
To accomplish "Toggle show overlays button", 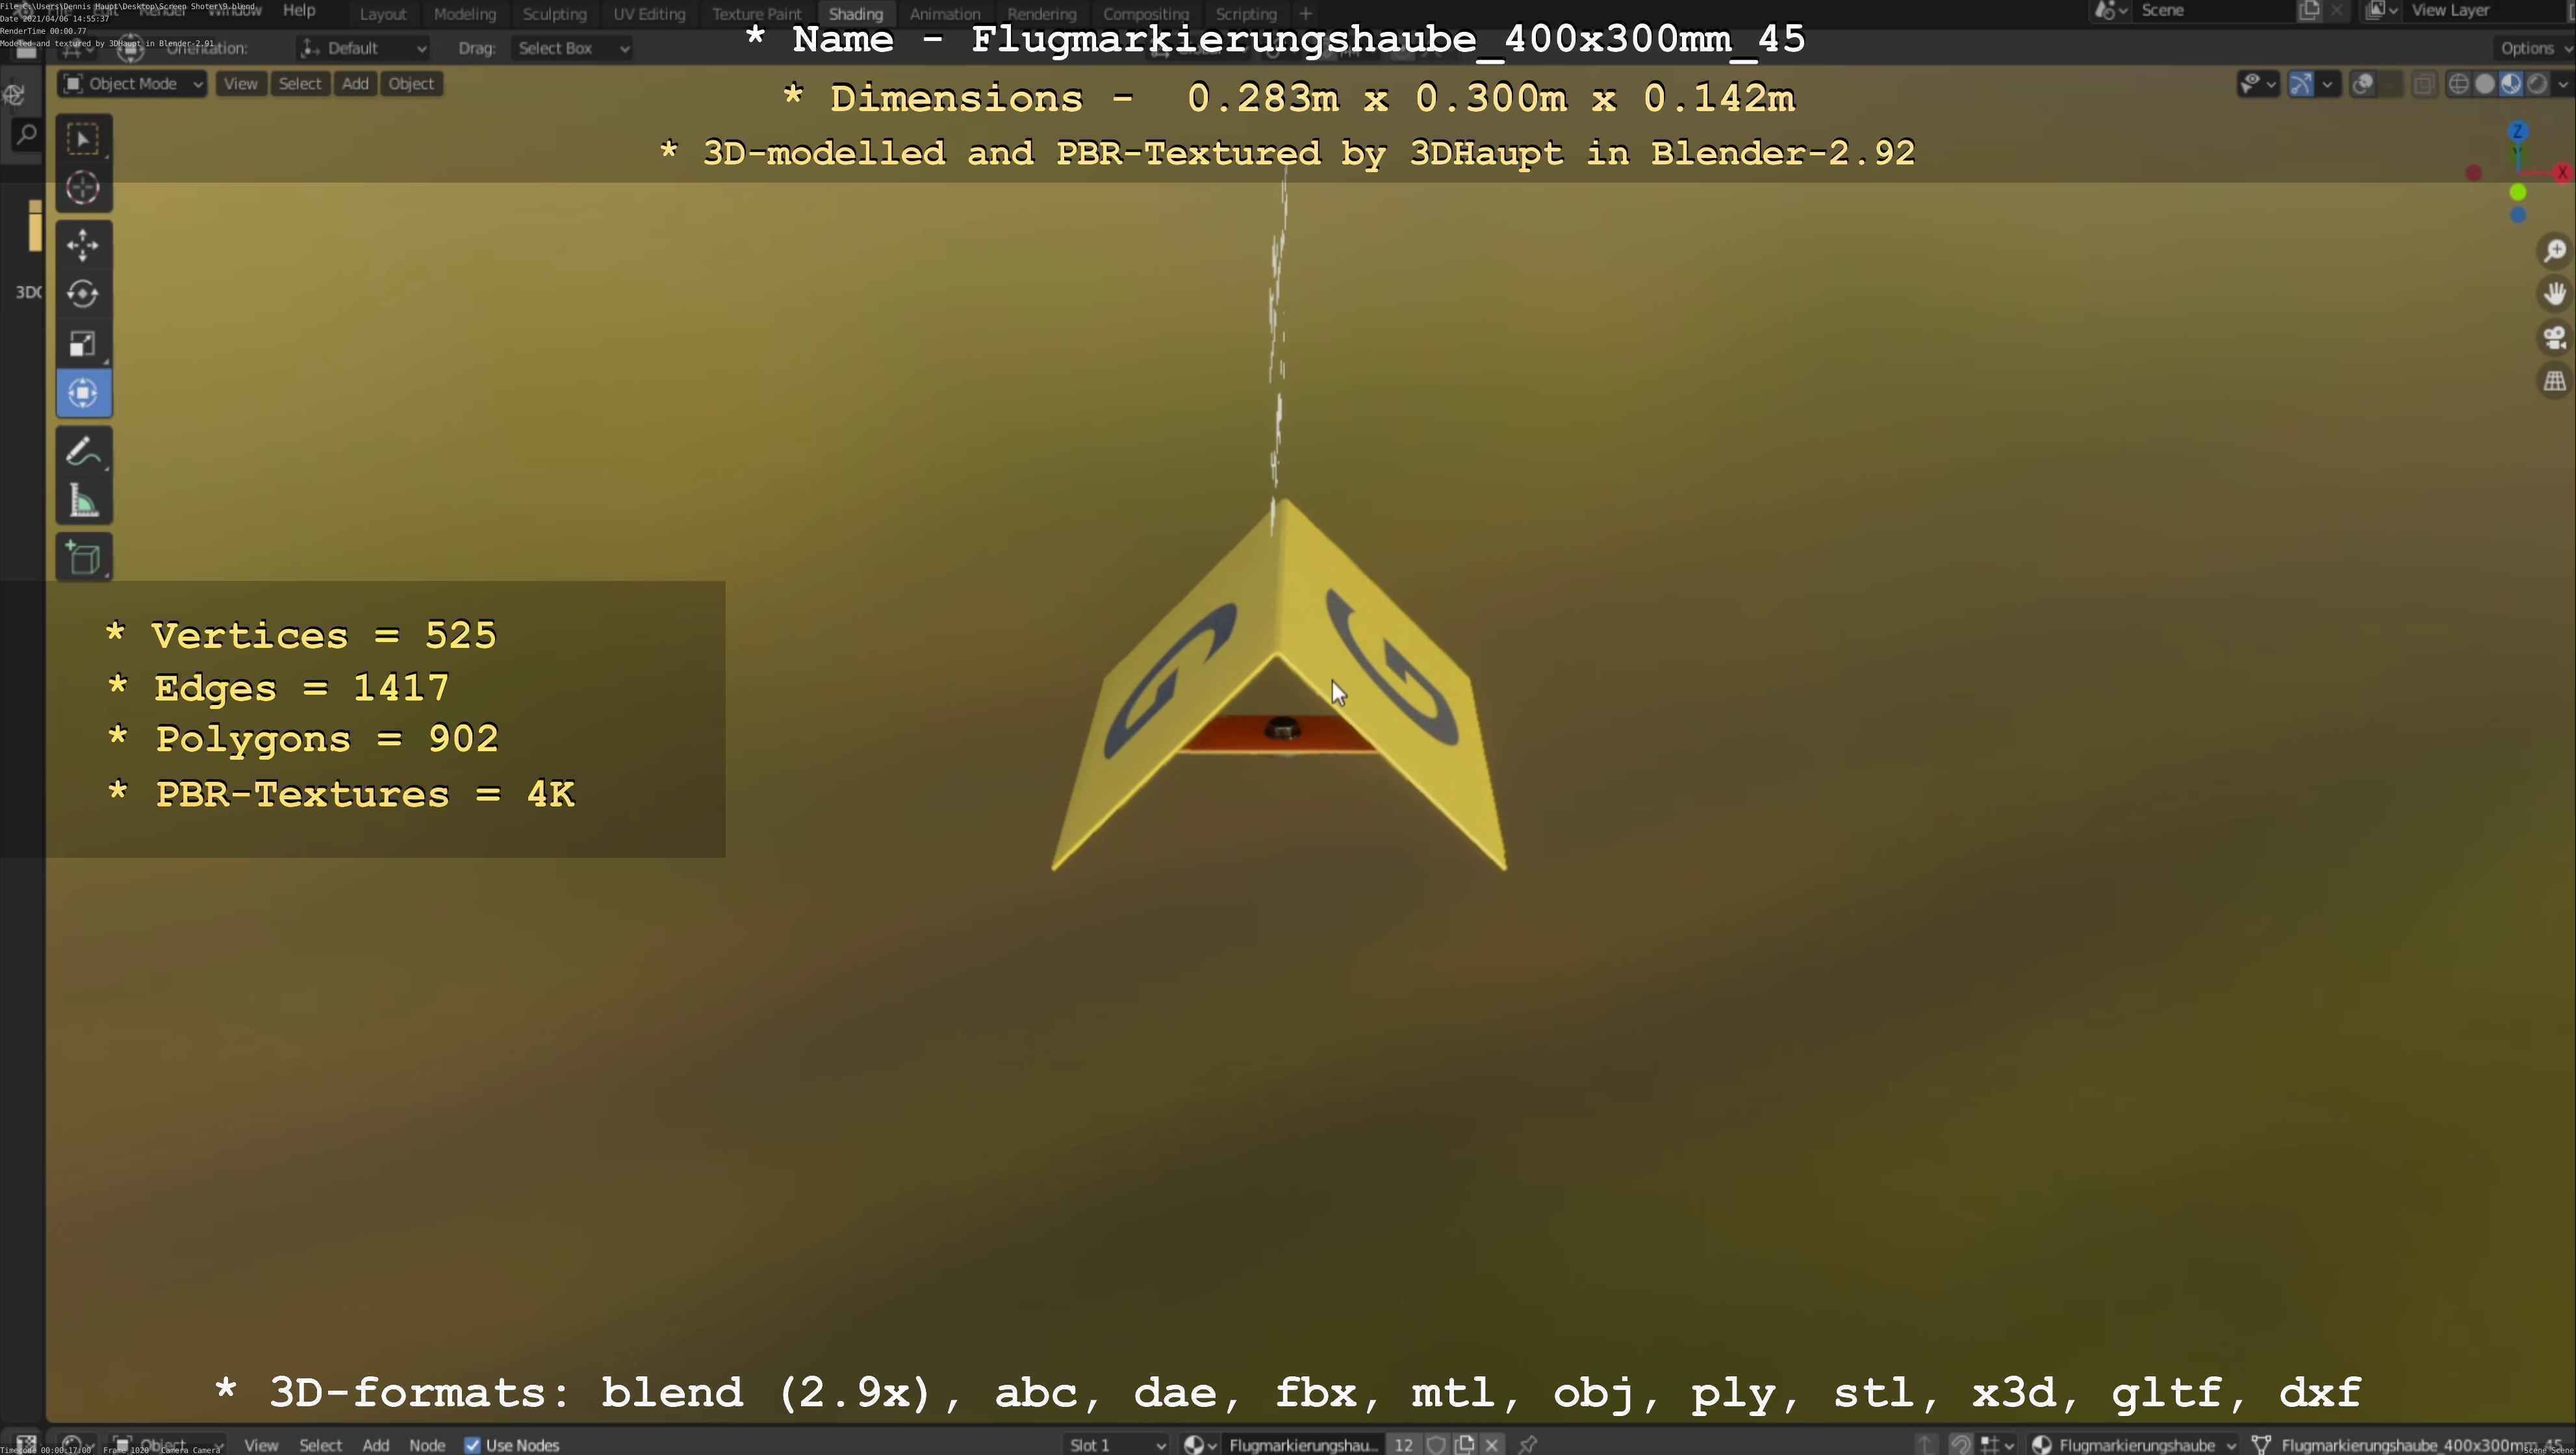I will [2362, 84].
